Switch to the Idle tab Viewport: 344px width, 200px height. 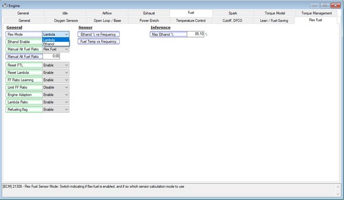point(65,13)
